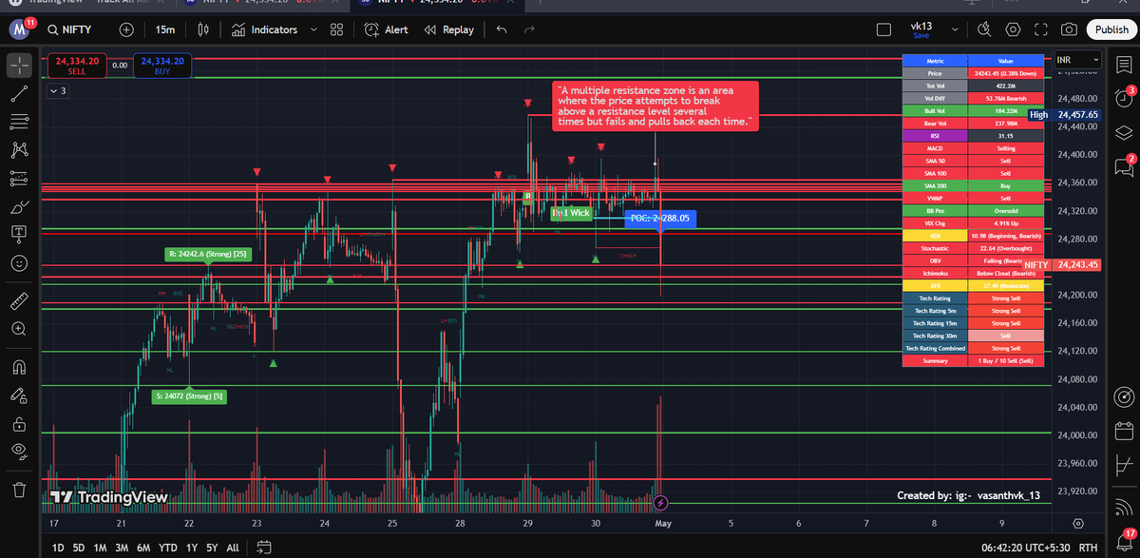Start bar Replay mode
The image size is (1140, 558).
[449, 29]
